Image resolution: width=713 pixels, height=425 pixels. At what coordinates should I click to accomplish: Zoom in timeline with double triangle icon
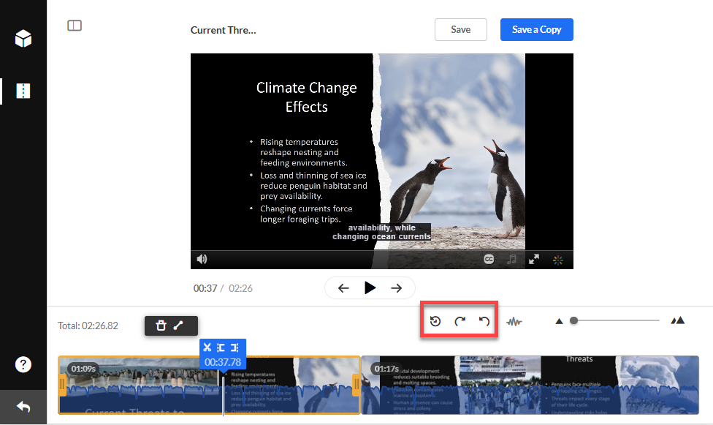tap(677, 320)
